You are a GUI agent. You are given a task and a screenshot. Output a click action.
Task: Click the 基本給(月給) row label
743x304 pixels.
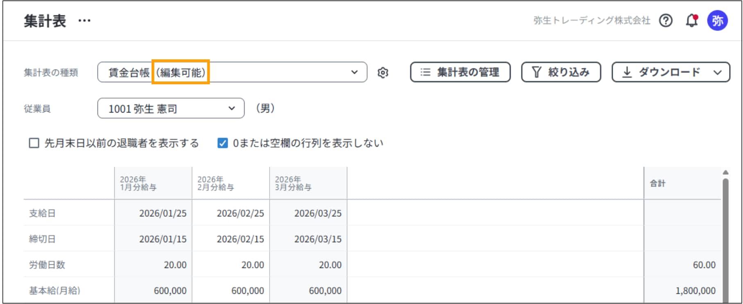[54, 290]
